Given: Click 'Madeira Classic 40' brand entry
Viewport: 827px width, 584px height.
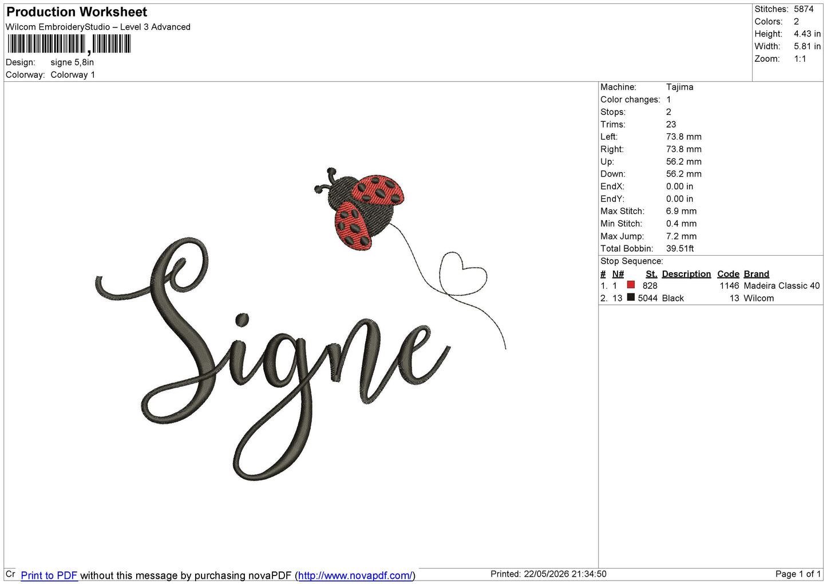Looking at the screenshot, I should (781, 286).
